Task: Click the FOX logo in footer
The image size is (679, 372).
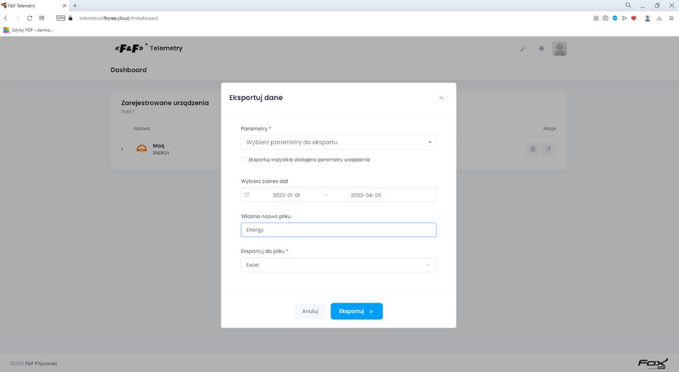Action: (652, 363)
